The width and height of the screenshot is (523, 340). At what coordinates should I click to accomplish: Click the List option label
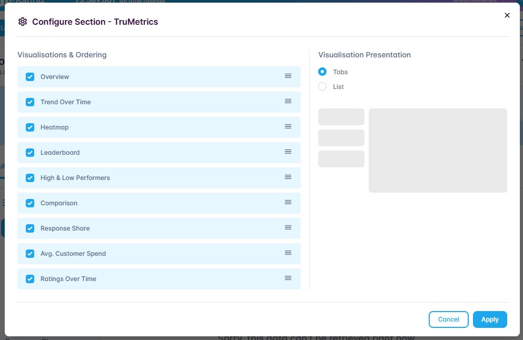(x=338, y=87)
